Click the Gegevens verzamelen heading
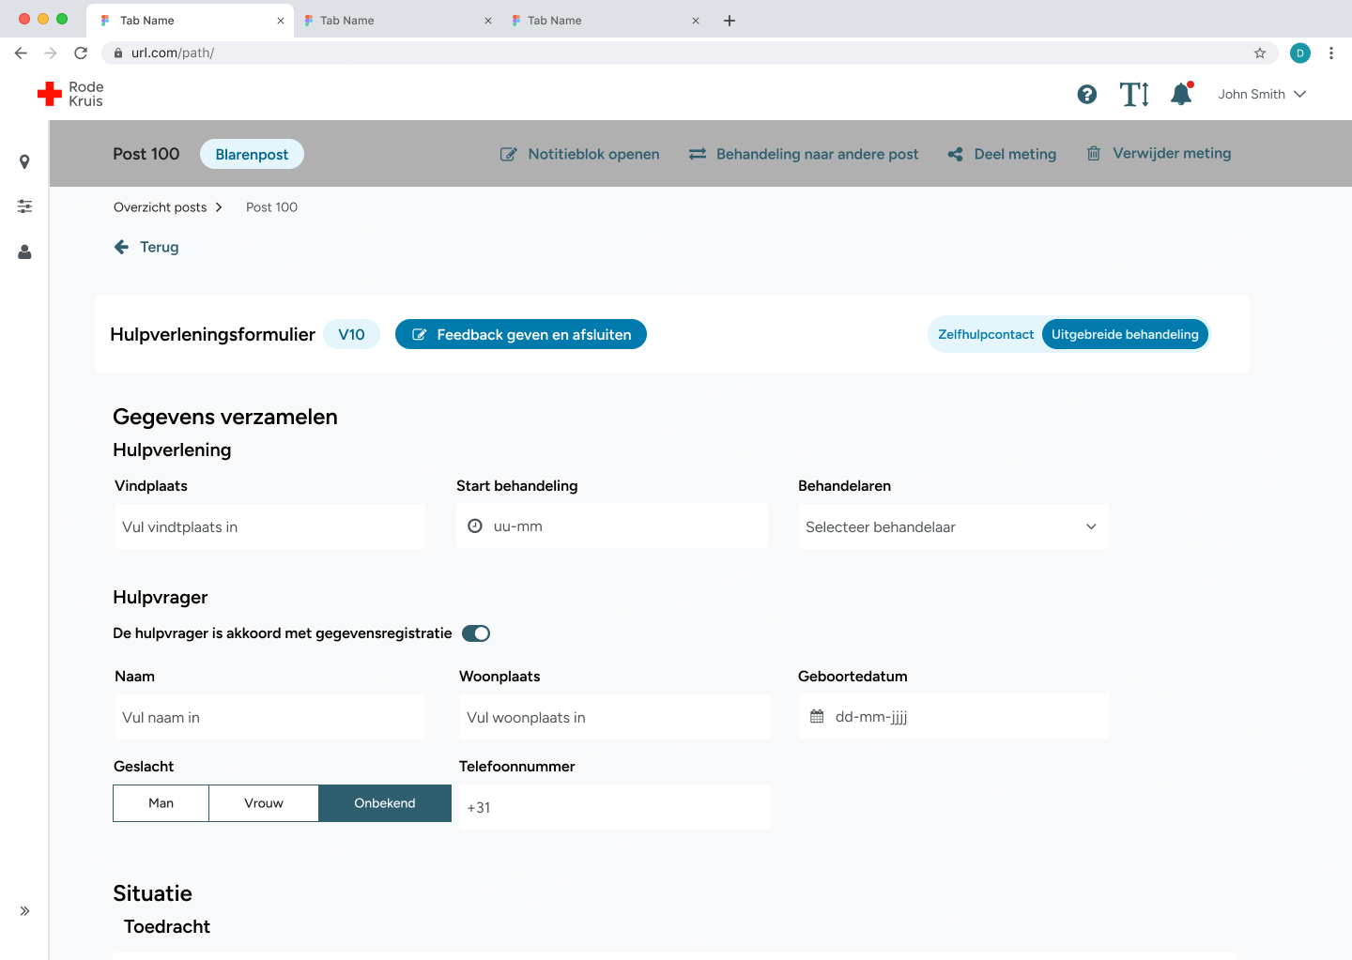 (225, 417)
